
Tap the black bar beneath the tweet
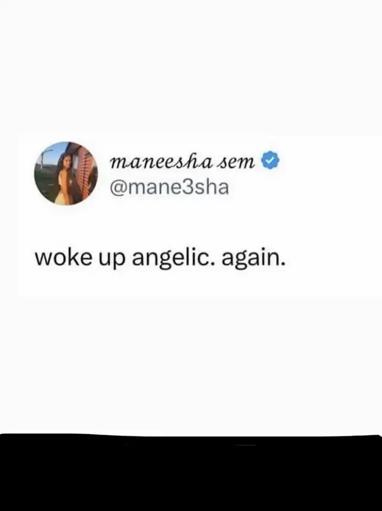pyautogui.click(x=191, y=473)
